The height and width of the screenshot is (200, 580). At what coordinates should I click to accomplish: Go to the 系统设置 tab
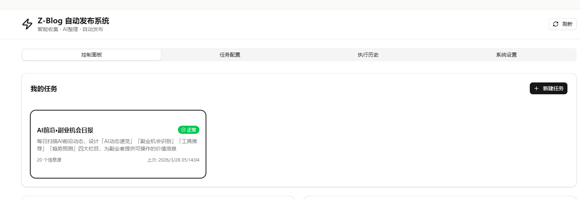click(x=506, y=55)
